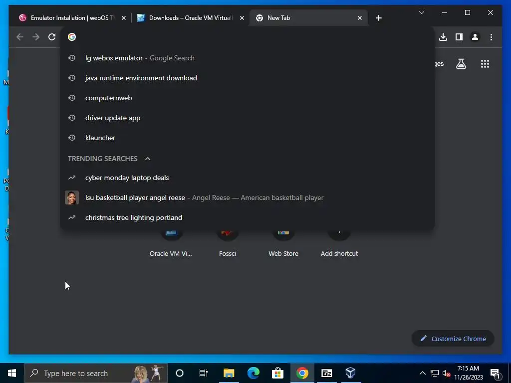The height and width of the screenshot is (383, 511).
Task: Open 7-Zip from taskbar
Action: (x=326, y=373)
